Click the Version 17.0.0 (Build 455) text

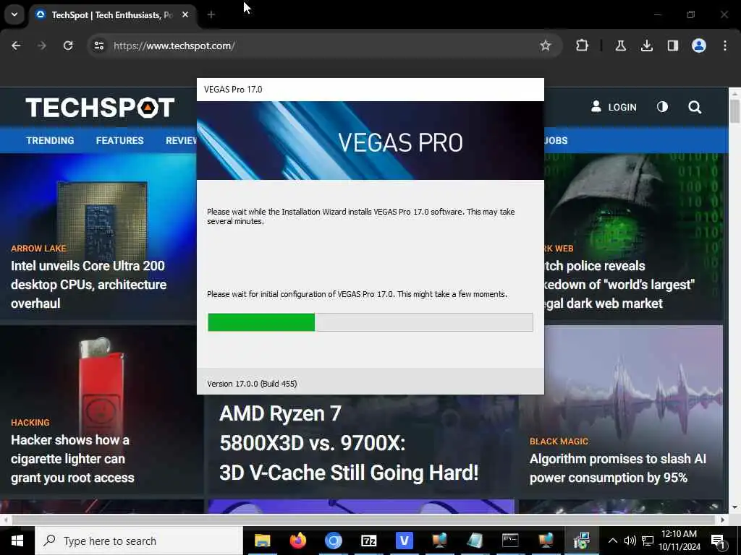(x=252, y=384)
